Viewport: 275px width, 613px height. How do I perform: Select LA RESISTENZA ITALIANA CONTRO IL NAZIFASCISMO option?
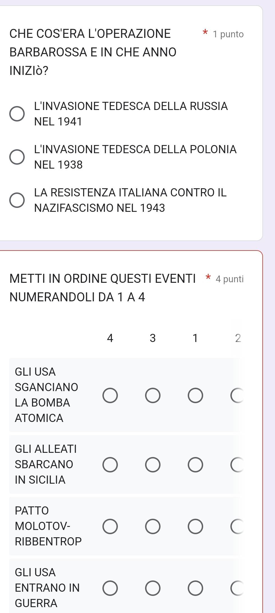click(17, 200)
